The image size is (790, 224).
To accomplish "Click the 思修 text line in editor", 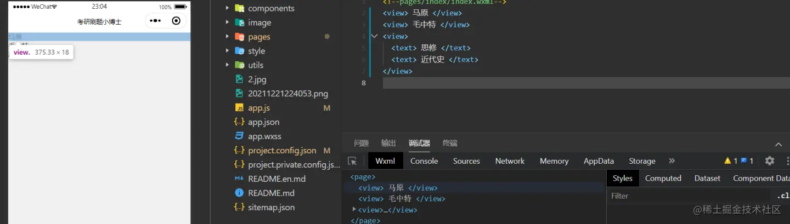I will tap(431, 48).
